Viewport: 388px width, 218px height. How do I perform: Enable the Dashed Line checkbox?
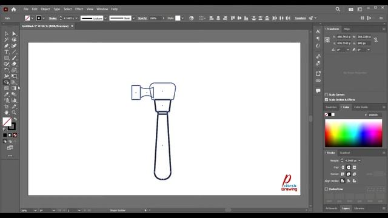[326, 189]
